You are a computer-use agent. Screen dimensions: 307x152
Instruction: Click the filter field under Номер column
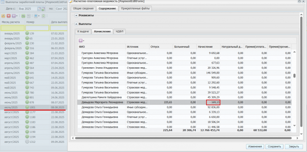37,28
